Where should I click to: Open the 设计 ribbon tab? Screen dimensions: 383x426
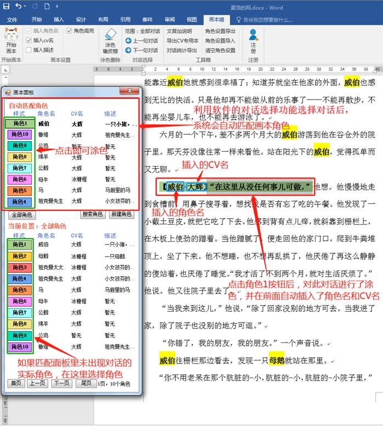[81, 19]
